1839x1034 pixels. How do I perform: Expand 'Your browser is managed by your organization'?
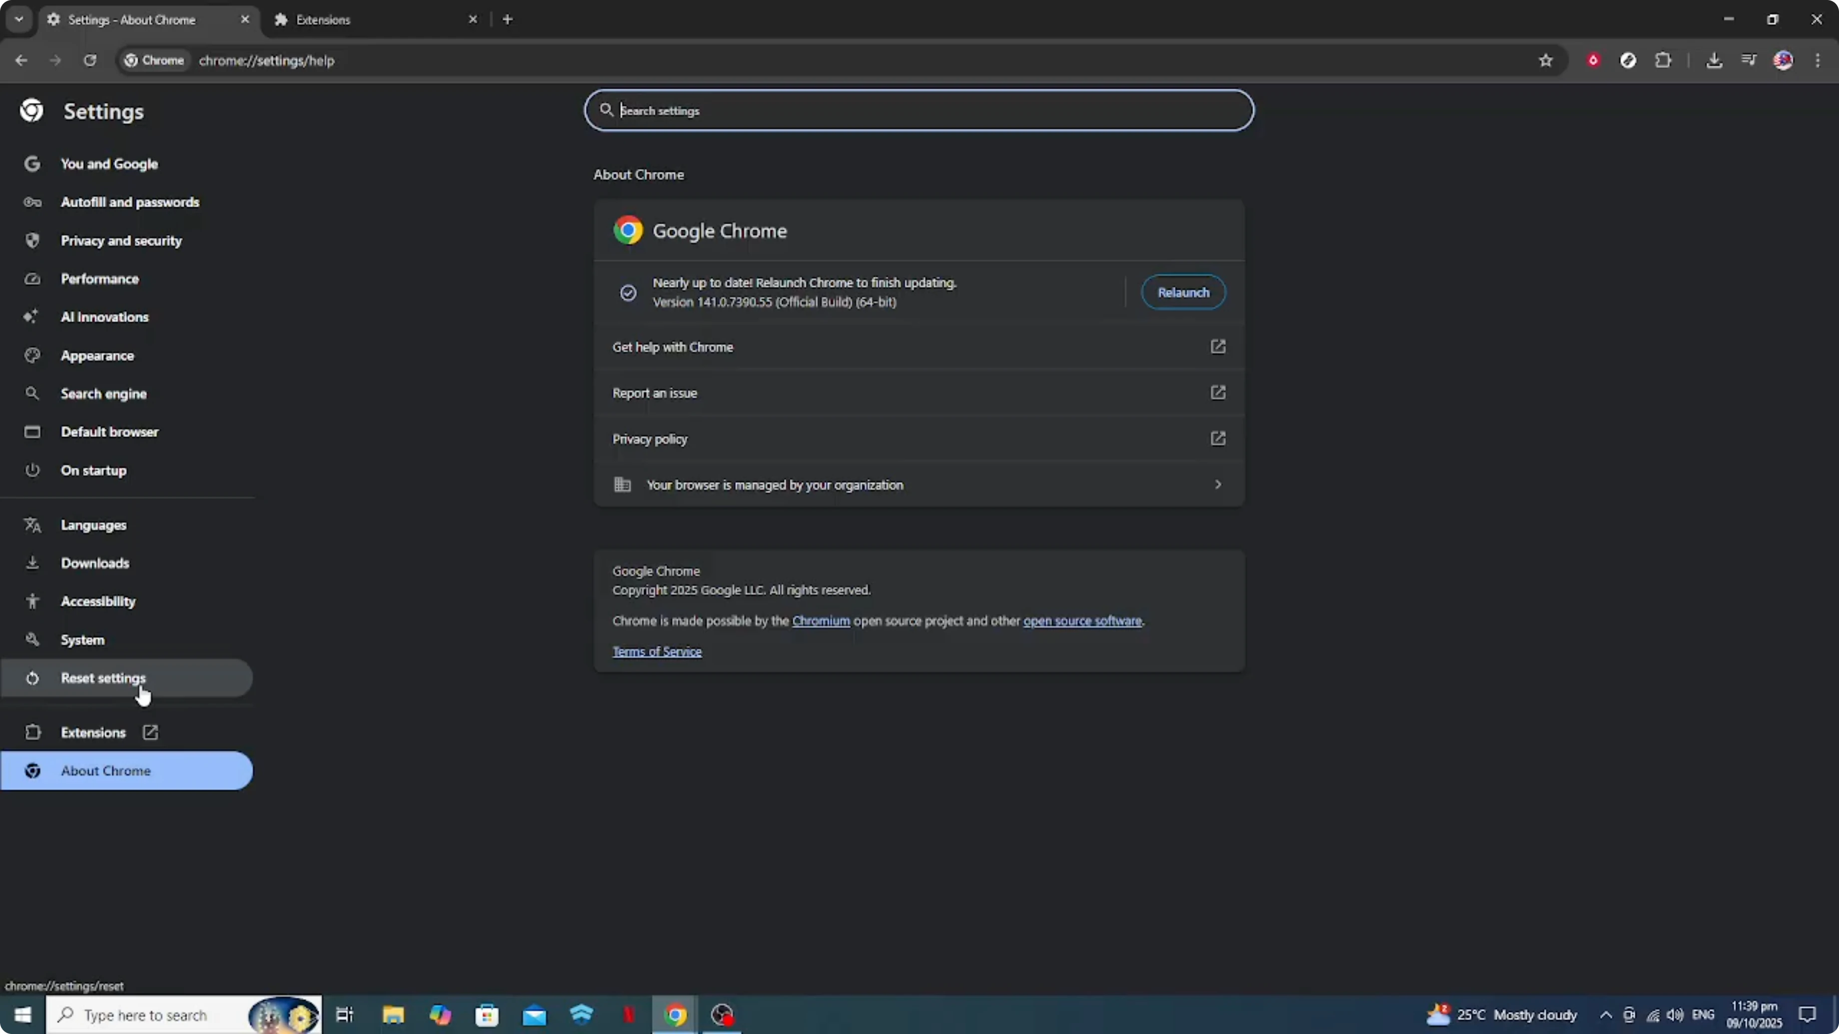(x=1217, y=485)
